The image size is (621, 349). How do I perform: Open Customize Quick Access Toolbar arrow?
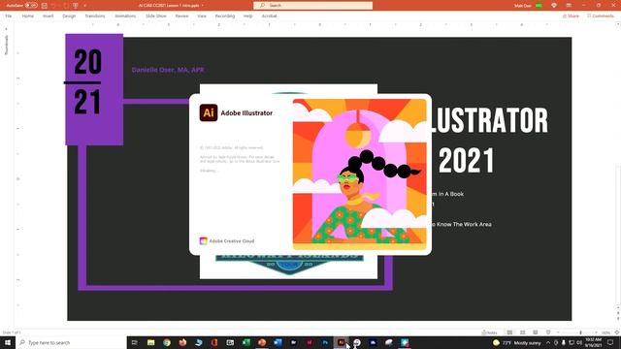click(84, 6)
